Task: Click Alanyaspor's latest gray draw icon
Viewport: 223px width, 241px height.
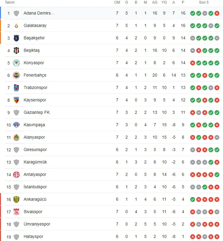Action: tap(217, 137)
